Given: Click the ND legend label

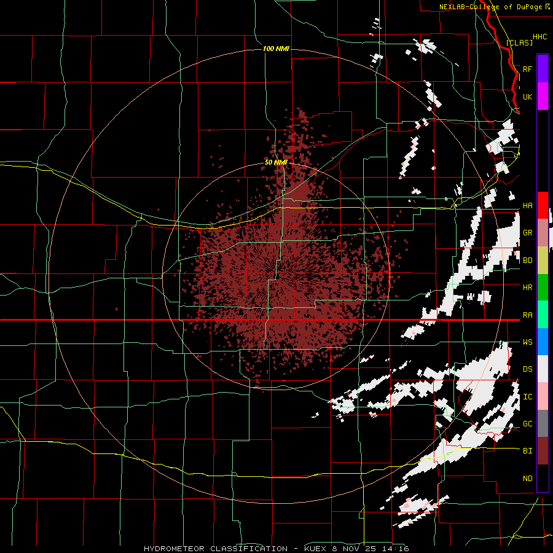Looking at the screenshot, I should (x=527, y=479).
